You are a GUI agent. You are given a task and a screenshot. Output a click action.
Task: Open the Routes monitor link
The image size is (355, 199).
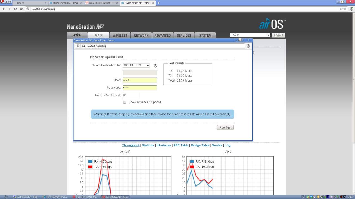(217, 145)
